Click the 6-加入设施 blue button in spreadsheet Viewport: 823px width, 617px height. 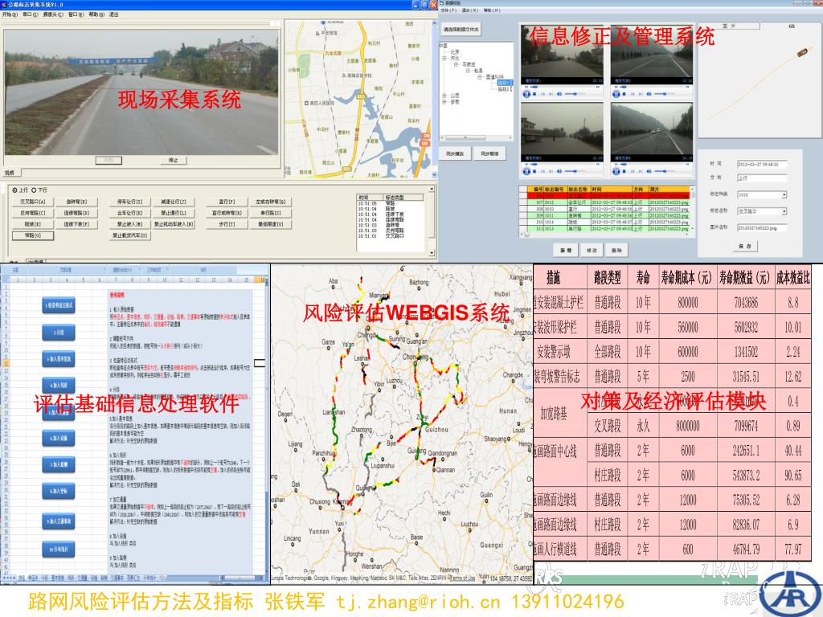click(59, 438)
